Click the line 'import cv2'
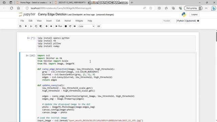The width and height of the screenshot is (217, 122). point(43,56)
